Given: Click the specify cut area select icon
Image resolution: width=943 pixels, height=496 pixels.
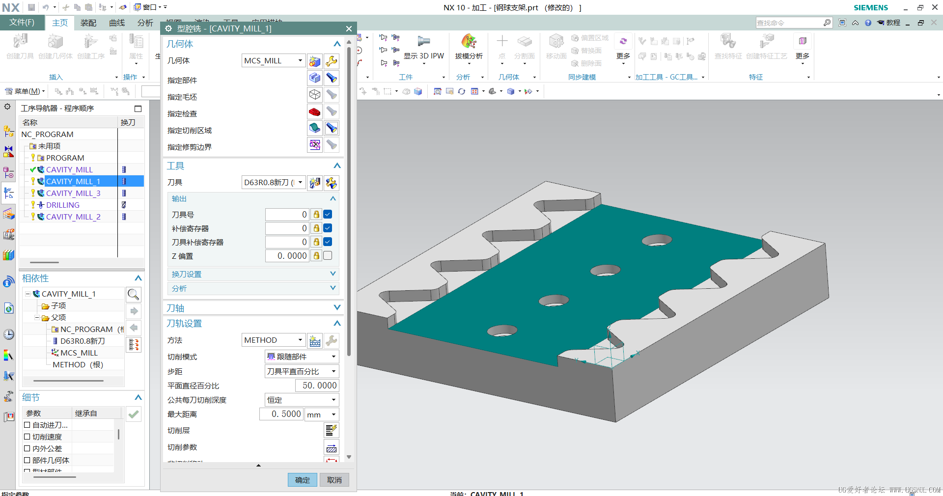Looking at the screenshot, I should pos(315,129).
